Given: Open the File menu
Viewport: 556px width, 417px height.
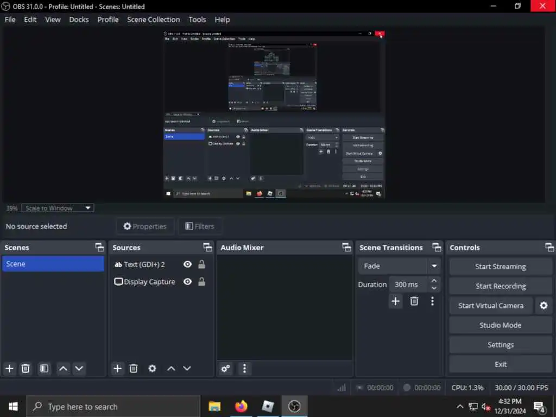Looking at the screenshot, I should click(10, 20).
